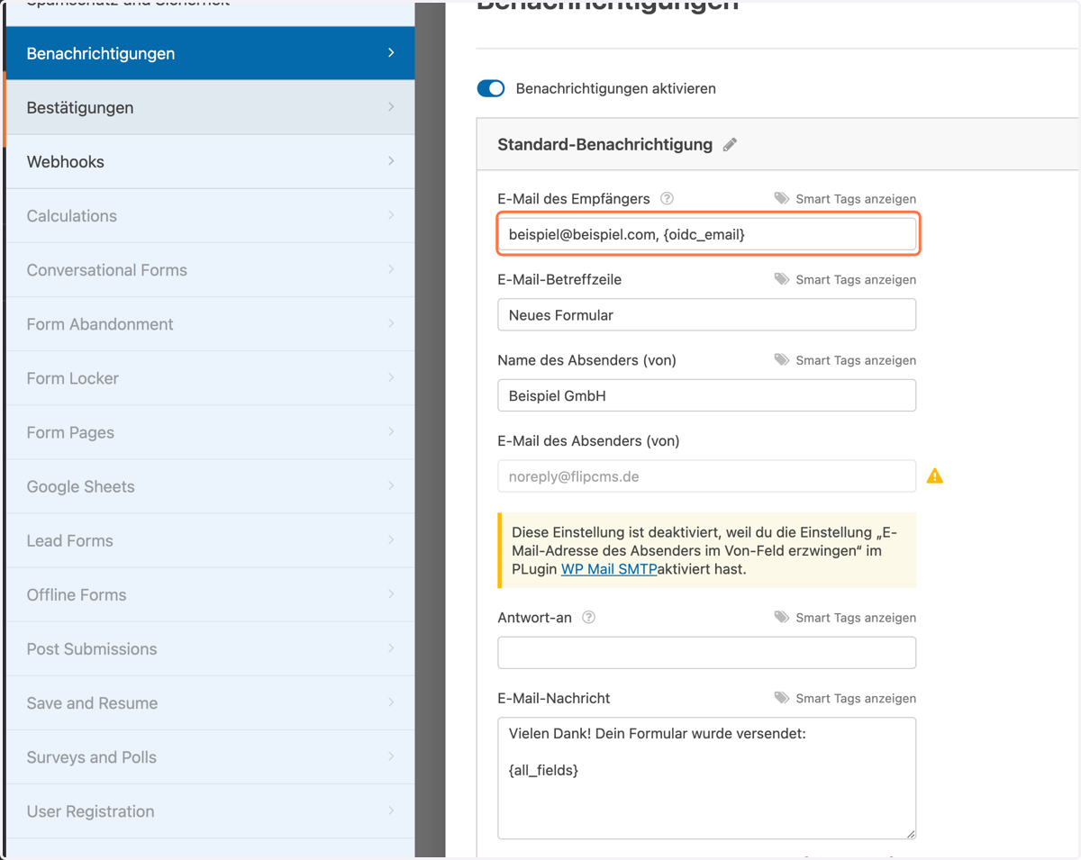Open the Form Abandonment section
The width and height of the screenshot is (1081, 860).
pos(210,323)
